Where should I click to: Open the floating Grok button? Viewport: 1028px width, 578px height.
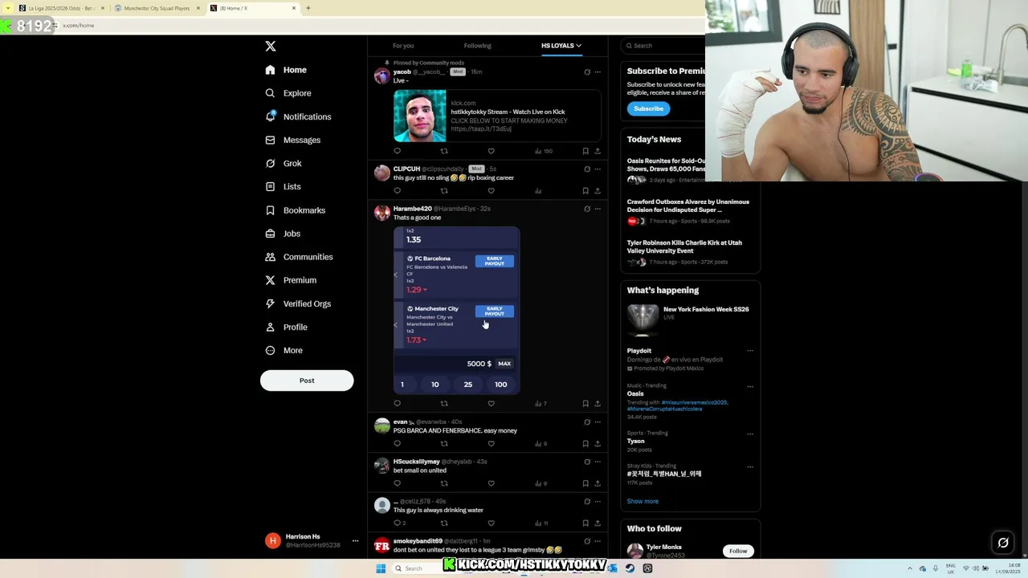tap(1003, 543)
